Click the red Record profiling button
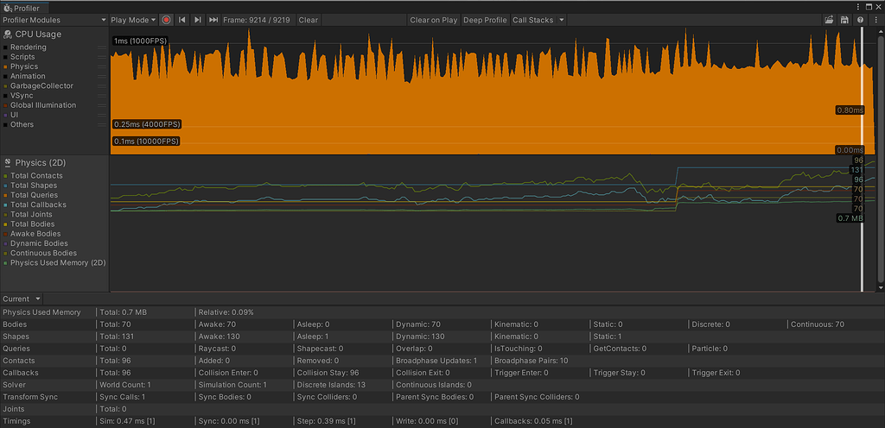The height and width of the screenshot is (428, 885). (x=166, y=20)
